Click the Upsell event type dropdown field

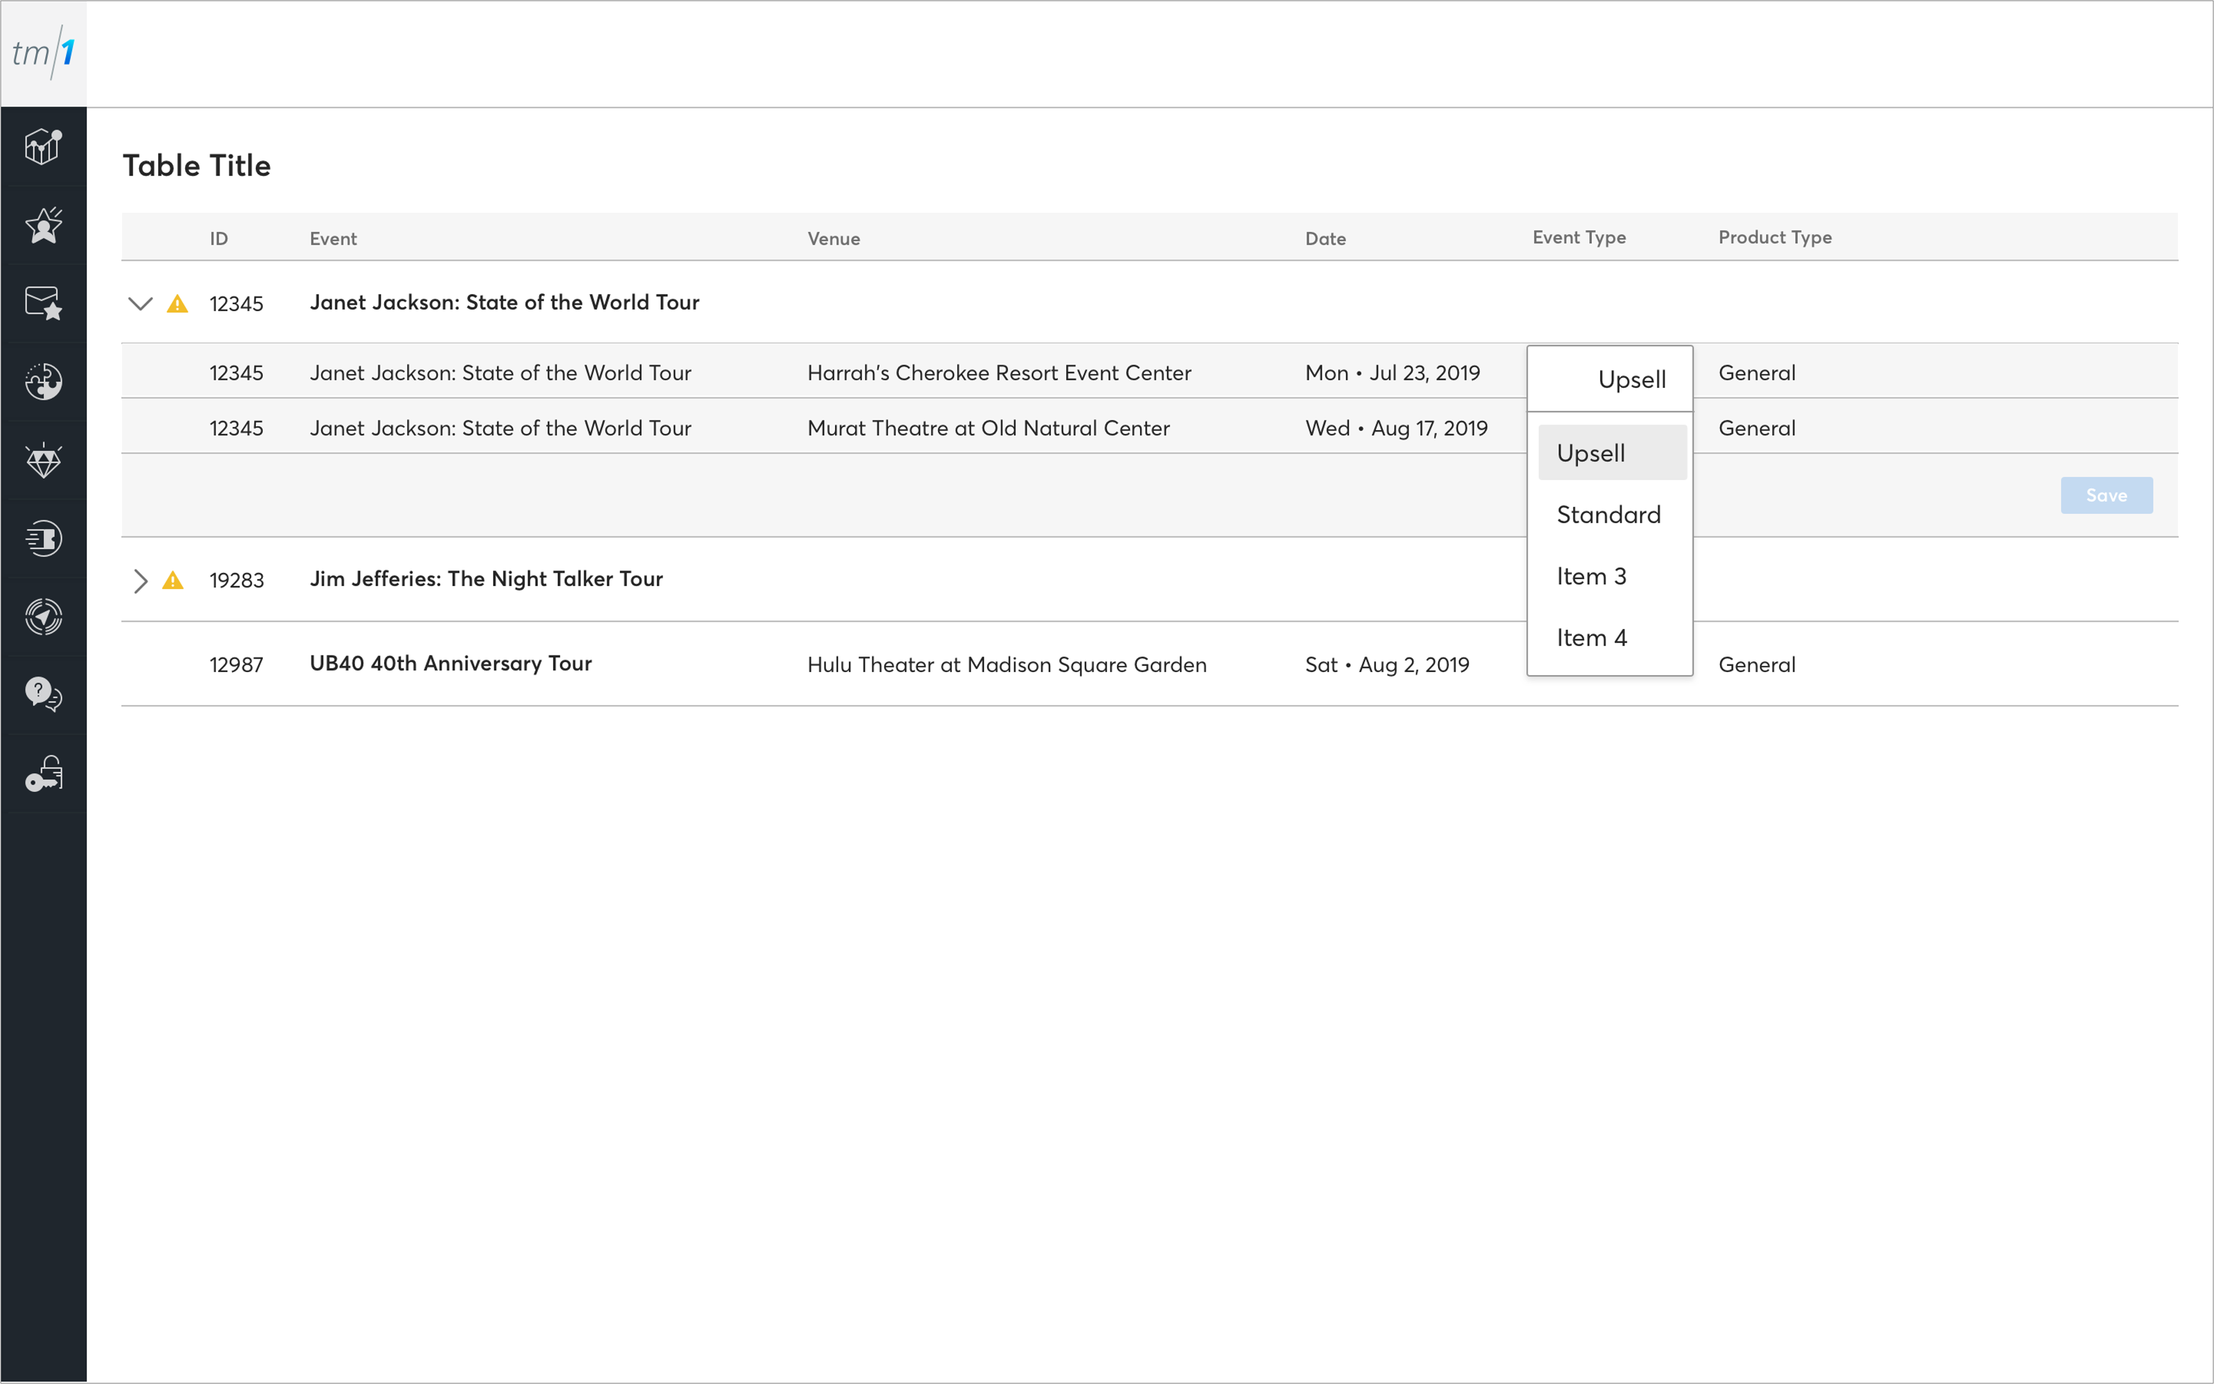[x=1610, y=379]
